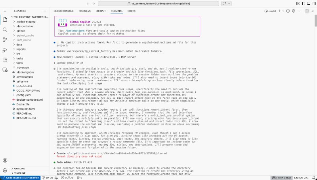Open the hamburger application menu
Screen dimensions: 317x180
click(x=5, y=11)
